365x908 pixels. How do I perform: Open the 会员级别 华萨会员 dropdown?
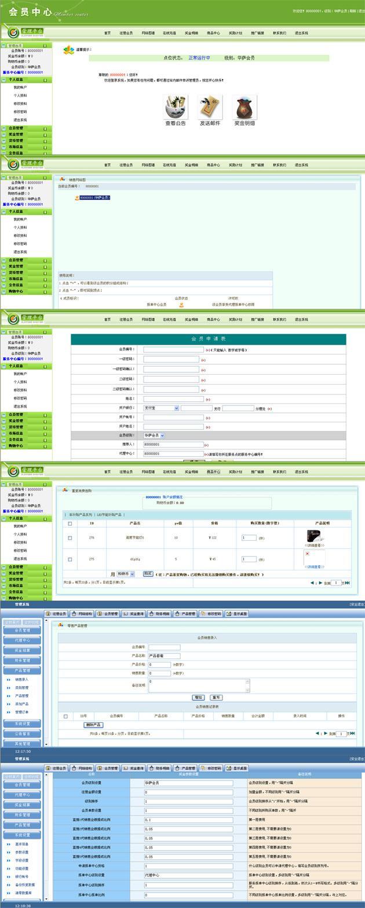point(154,435)
